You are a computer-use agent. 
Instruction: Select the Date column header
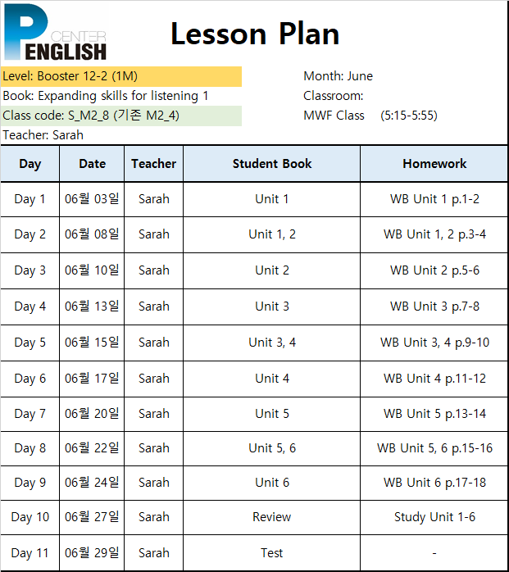[92, 164]
